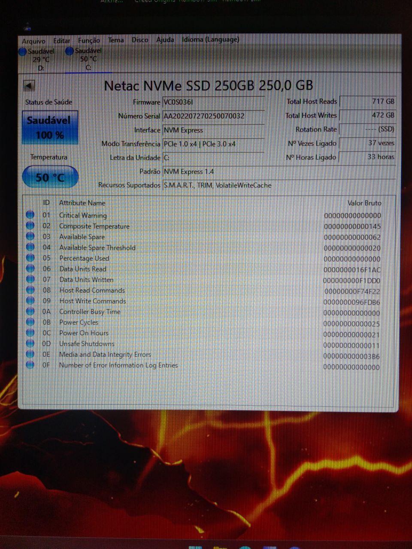This screenshot has width=412, height=549.
Task: Click the Padrão field NVM Express 1.4
Action: click(x=279, y=172)
